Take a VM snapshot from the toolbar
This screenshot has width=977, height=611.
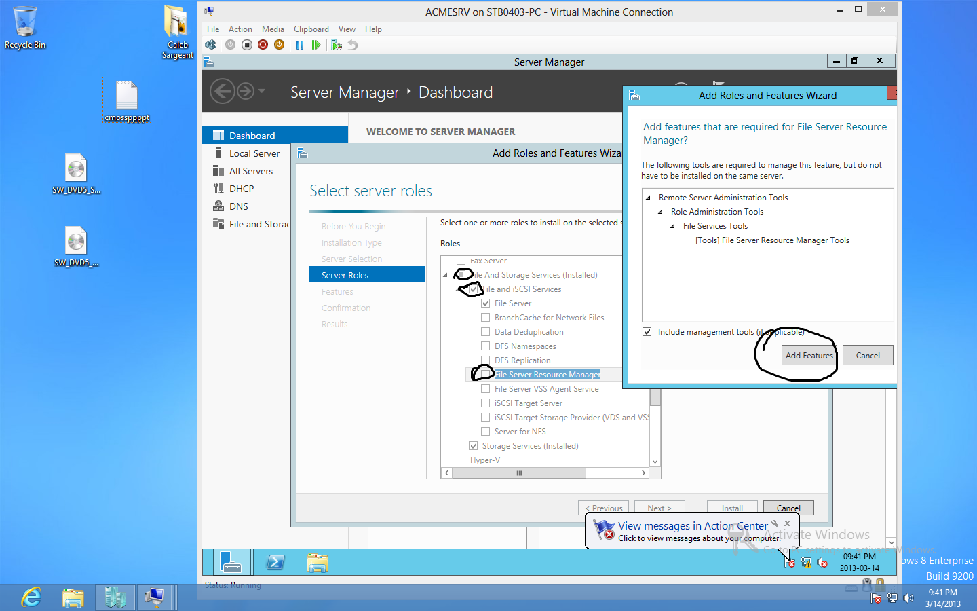(337, 45)
